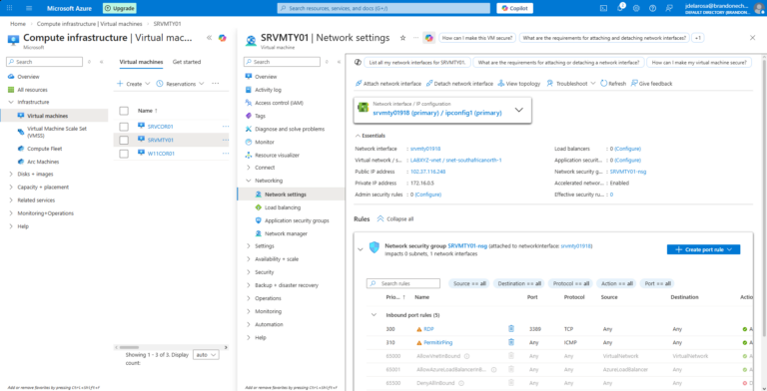Open Cloud Shell from the top bar
Screen dimensions: 767x391
click(x=603, y=8)
